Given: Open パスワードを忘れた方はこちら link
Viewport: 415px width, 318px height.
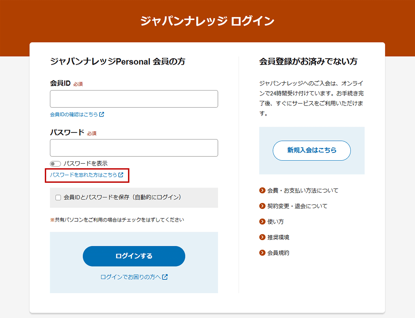Looking at the screenshot, I should point(87,175).
